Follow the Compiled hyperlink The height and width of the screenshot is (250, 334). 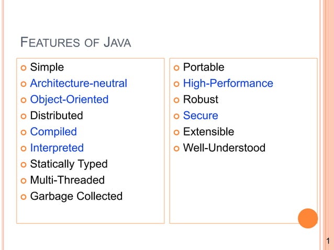tap(53, 132)
